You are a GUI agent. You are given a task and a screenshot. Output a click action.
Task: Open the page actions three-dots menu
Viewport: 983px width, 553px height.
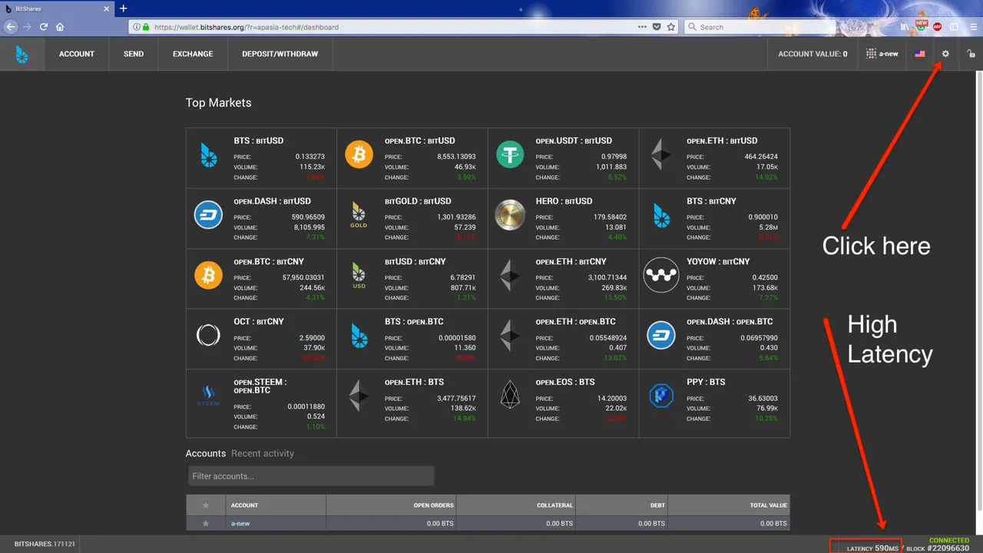[x=642, y=27]
